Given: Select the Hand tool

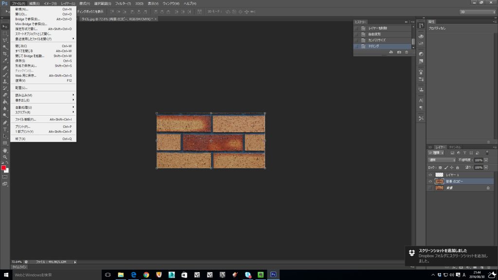Looking at the screenshot, I should click(5, 150).
